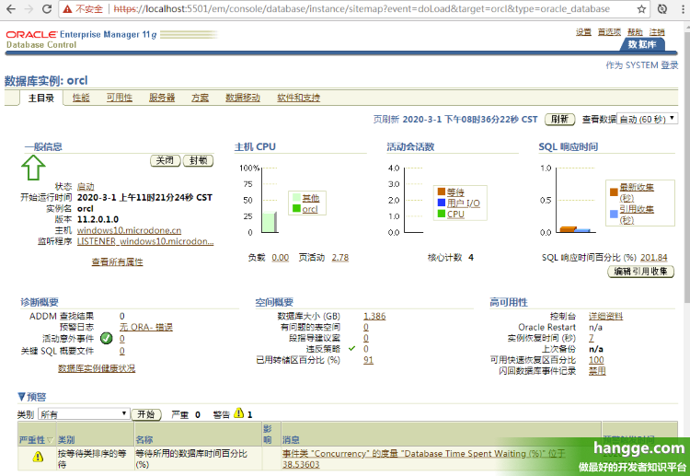Click the page vertical scrollbar
The image size is (690, 476).
[x=687, y=168]
